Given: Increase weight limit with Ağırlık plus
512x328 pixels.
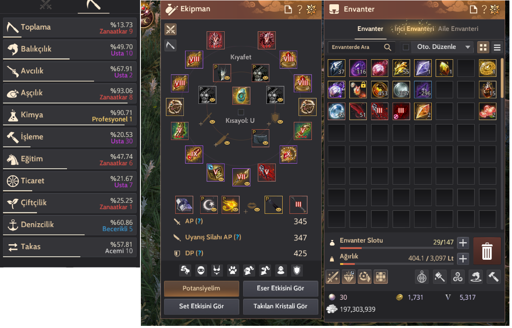Looking at the screenshot, I should coord(463,259).
